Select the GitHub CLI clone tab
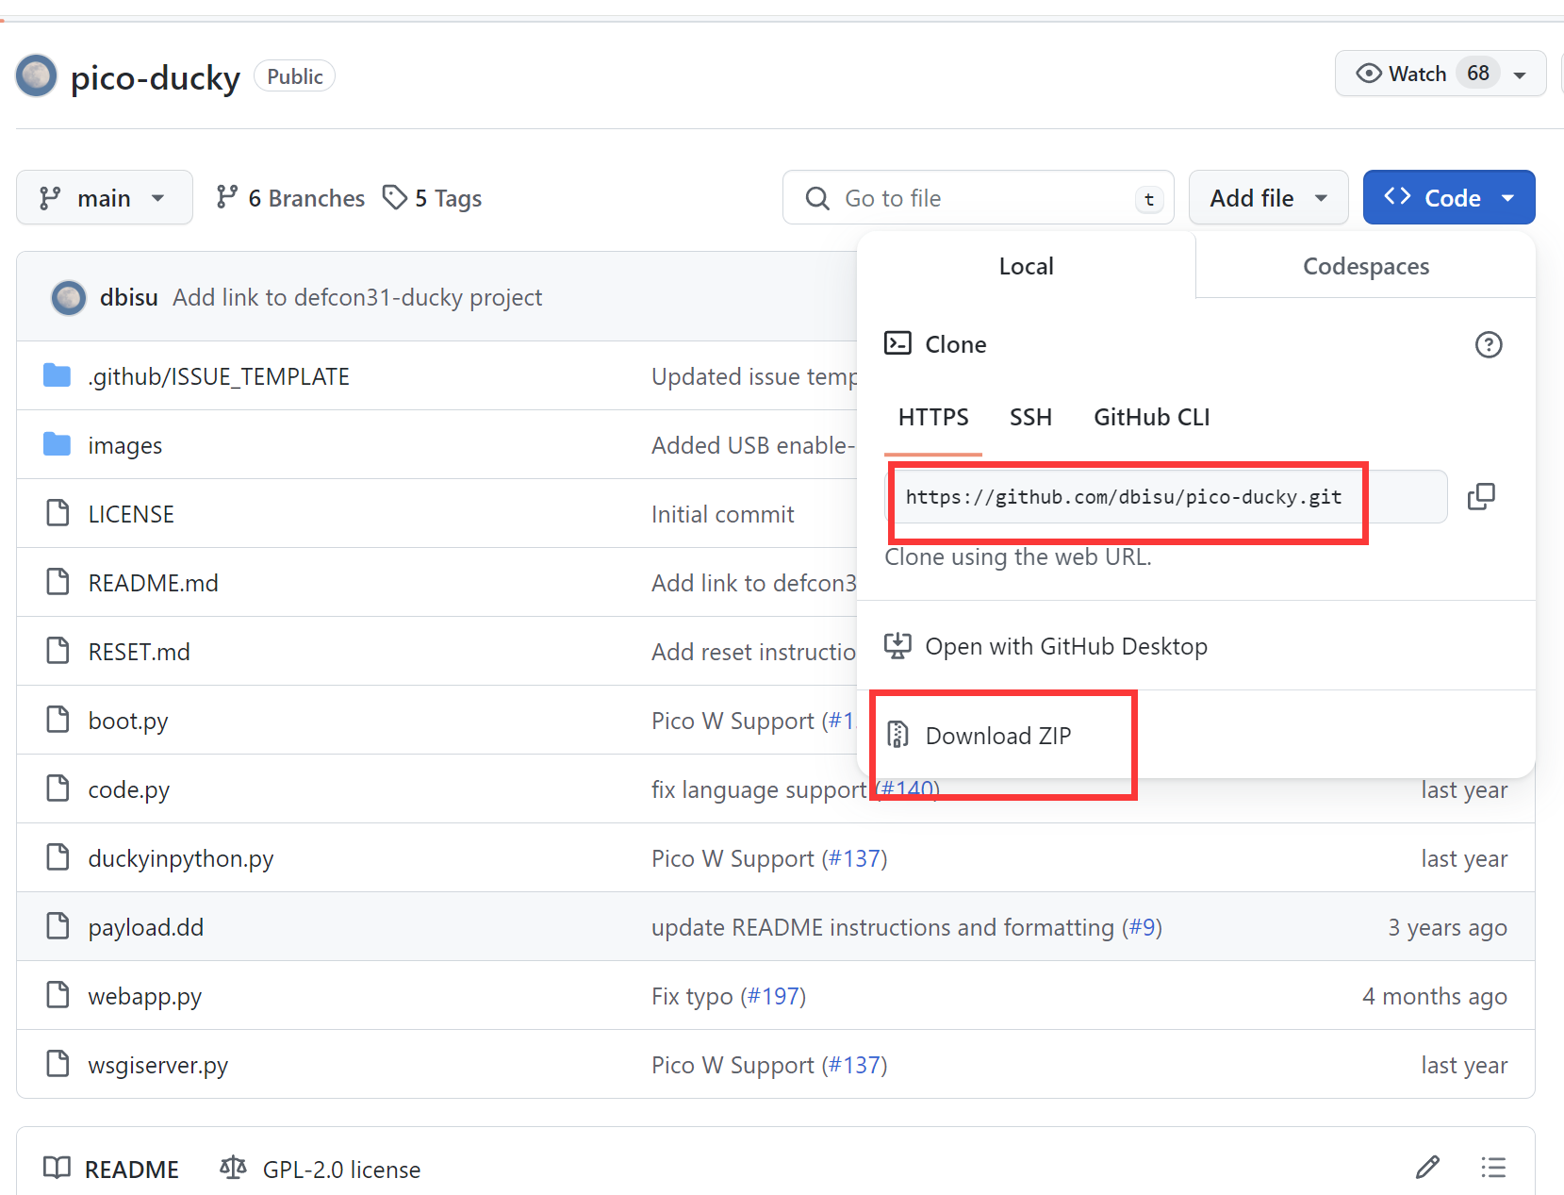Image resolution: width=1564 pixels, height=1195 pixels. click(1151, 417)
